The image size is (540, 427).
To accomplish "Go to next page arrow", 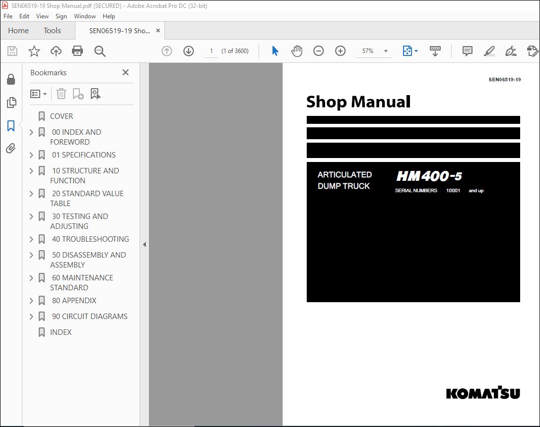I will coord(189,51).
